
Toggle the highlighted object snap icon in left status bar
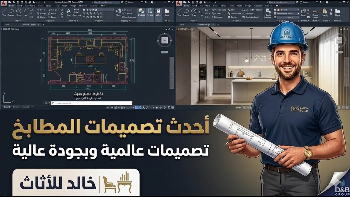[136, 108]
